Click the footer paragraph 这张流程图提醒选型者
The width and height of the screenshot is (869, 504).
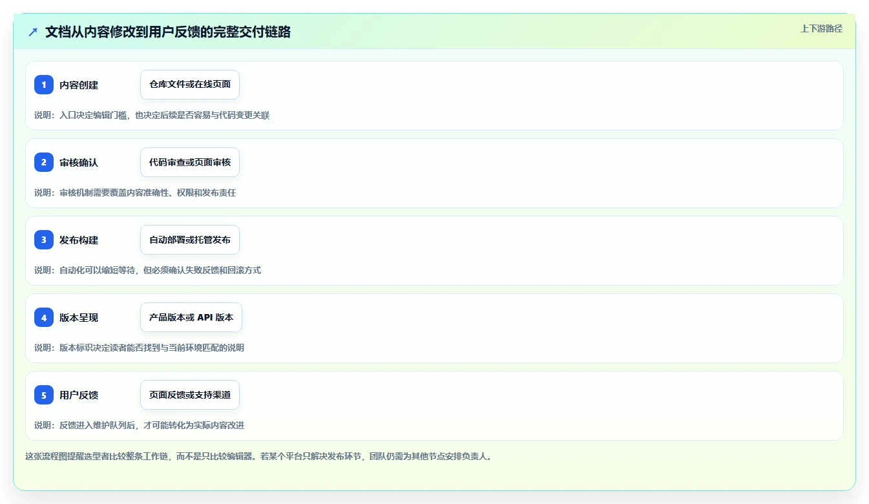(260, 456)
